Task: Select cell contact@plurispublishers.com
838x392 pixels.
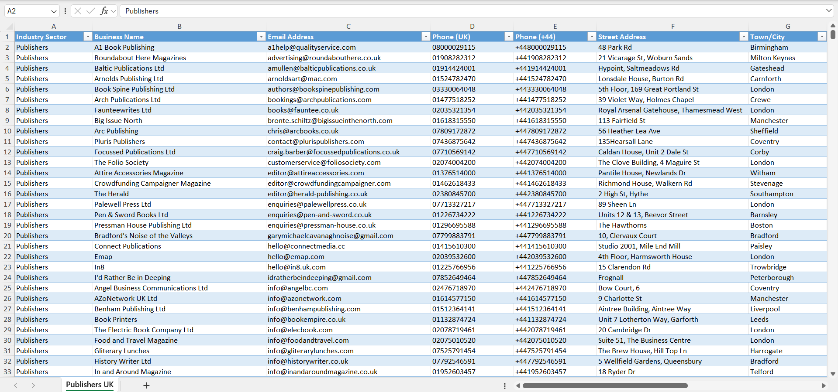Action: pyautogui.click(x=348, y=141)
